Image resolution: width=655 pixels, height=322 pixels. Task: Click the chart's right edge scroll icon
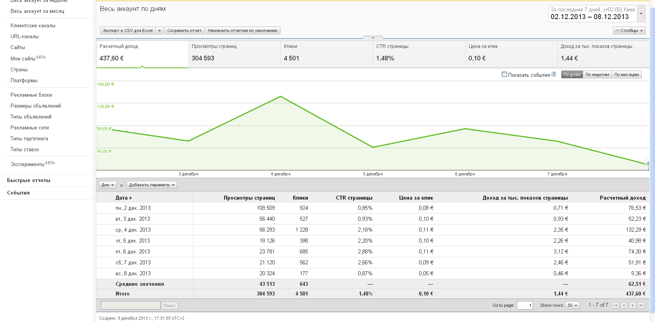click(647, 163)
